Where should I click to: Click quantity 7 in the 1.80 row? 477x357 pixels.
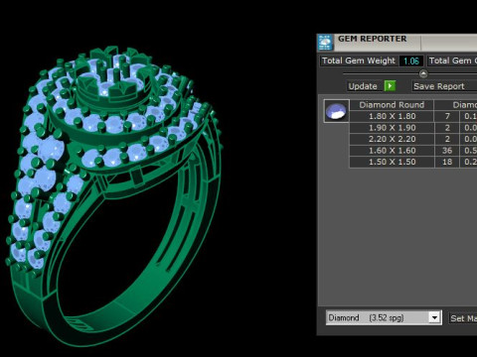447,116
